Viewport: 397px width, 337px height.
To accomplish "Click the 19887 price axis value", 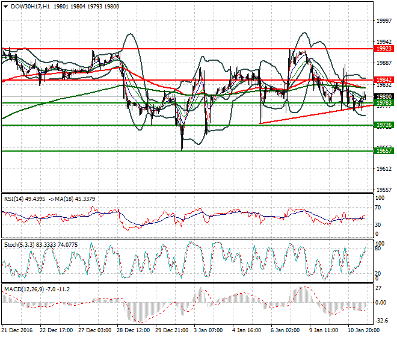I will (x=384, y=63).
